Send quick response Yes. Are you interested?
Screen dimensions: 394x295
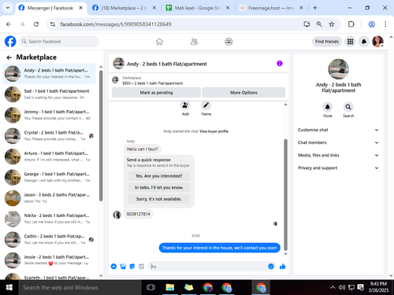tap(159, 176)
